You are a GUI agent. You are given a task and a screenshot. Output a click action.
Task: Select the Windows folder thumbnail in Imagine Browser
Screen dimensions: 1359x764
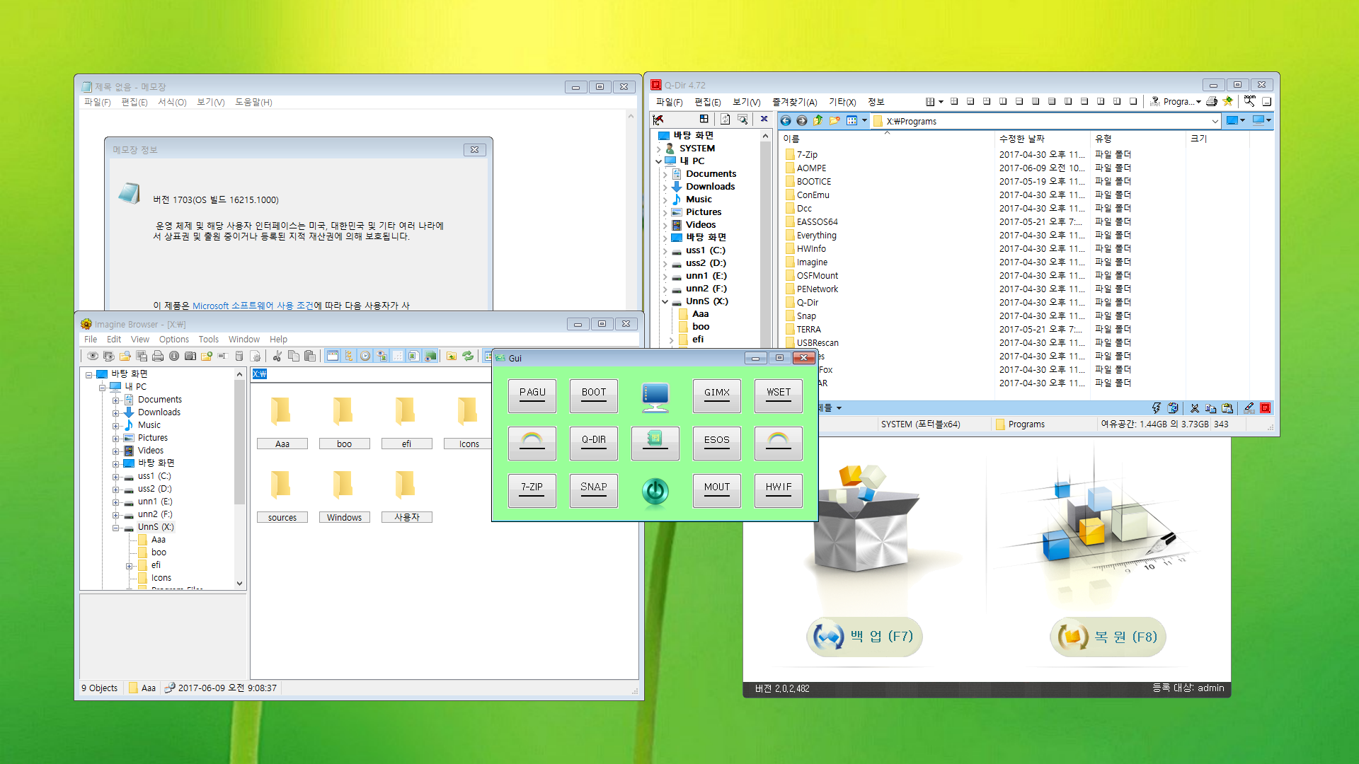coord(344,497)
